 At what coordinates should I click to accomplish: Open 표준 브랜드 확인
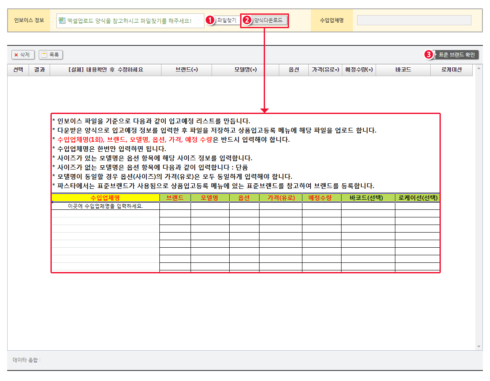[x=456, y=55]
